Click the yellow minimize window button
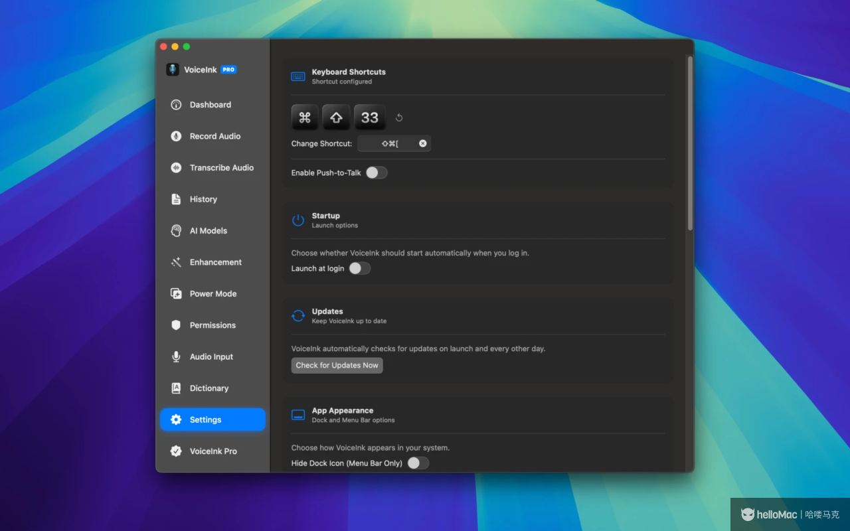This screenshot has height=531, width=850. [x=175, y=46]
